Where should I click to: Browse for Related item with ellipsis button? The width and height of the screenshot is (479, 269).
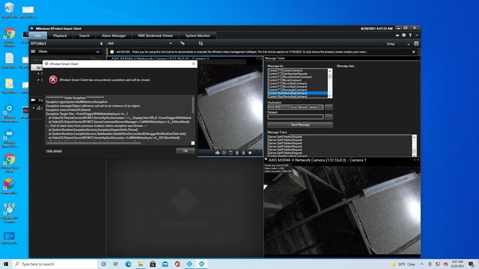point(329,117)
